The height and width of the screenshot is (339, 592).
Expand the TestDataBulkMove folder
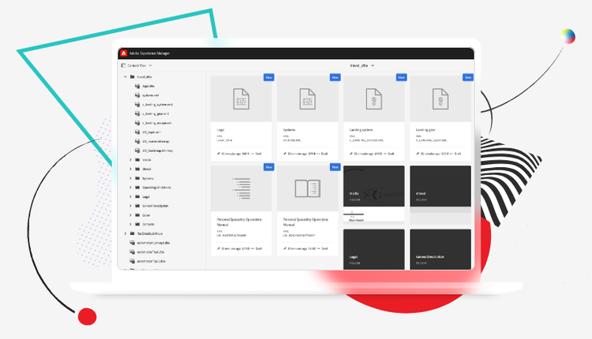125,233
